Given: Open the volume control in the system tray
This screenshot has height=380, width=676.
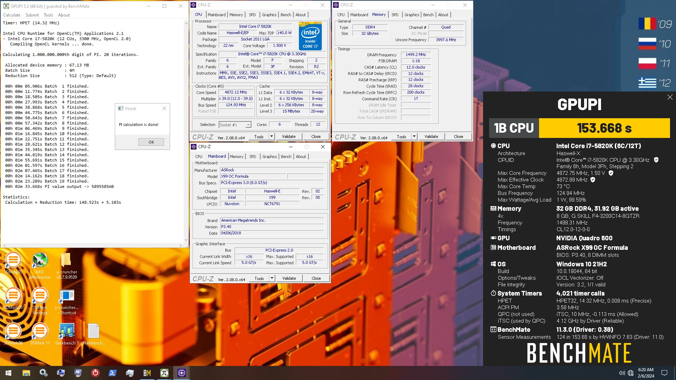Looking at the screenshot, I should pos(622,373).
